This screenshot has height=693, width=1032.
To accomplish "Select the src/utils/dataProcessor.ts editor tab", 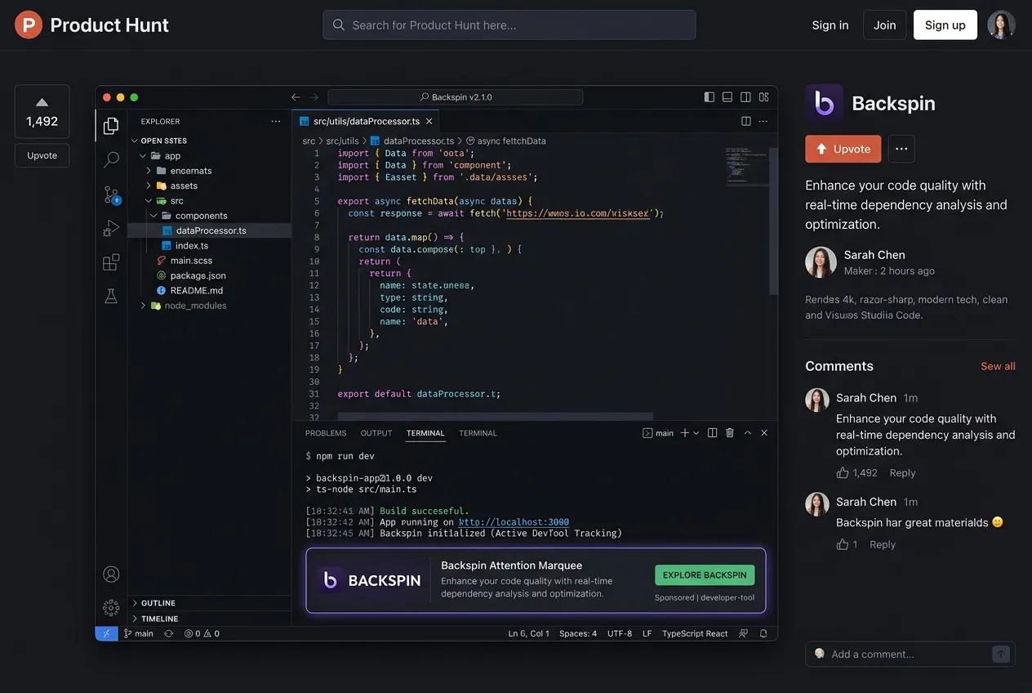I will [366, 121].
